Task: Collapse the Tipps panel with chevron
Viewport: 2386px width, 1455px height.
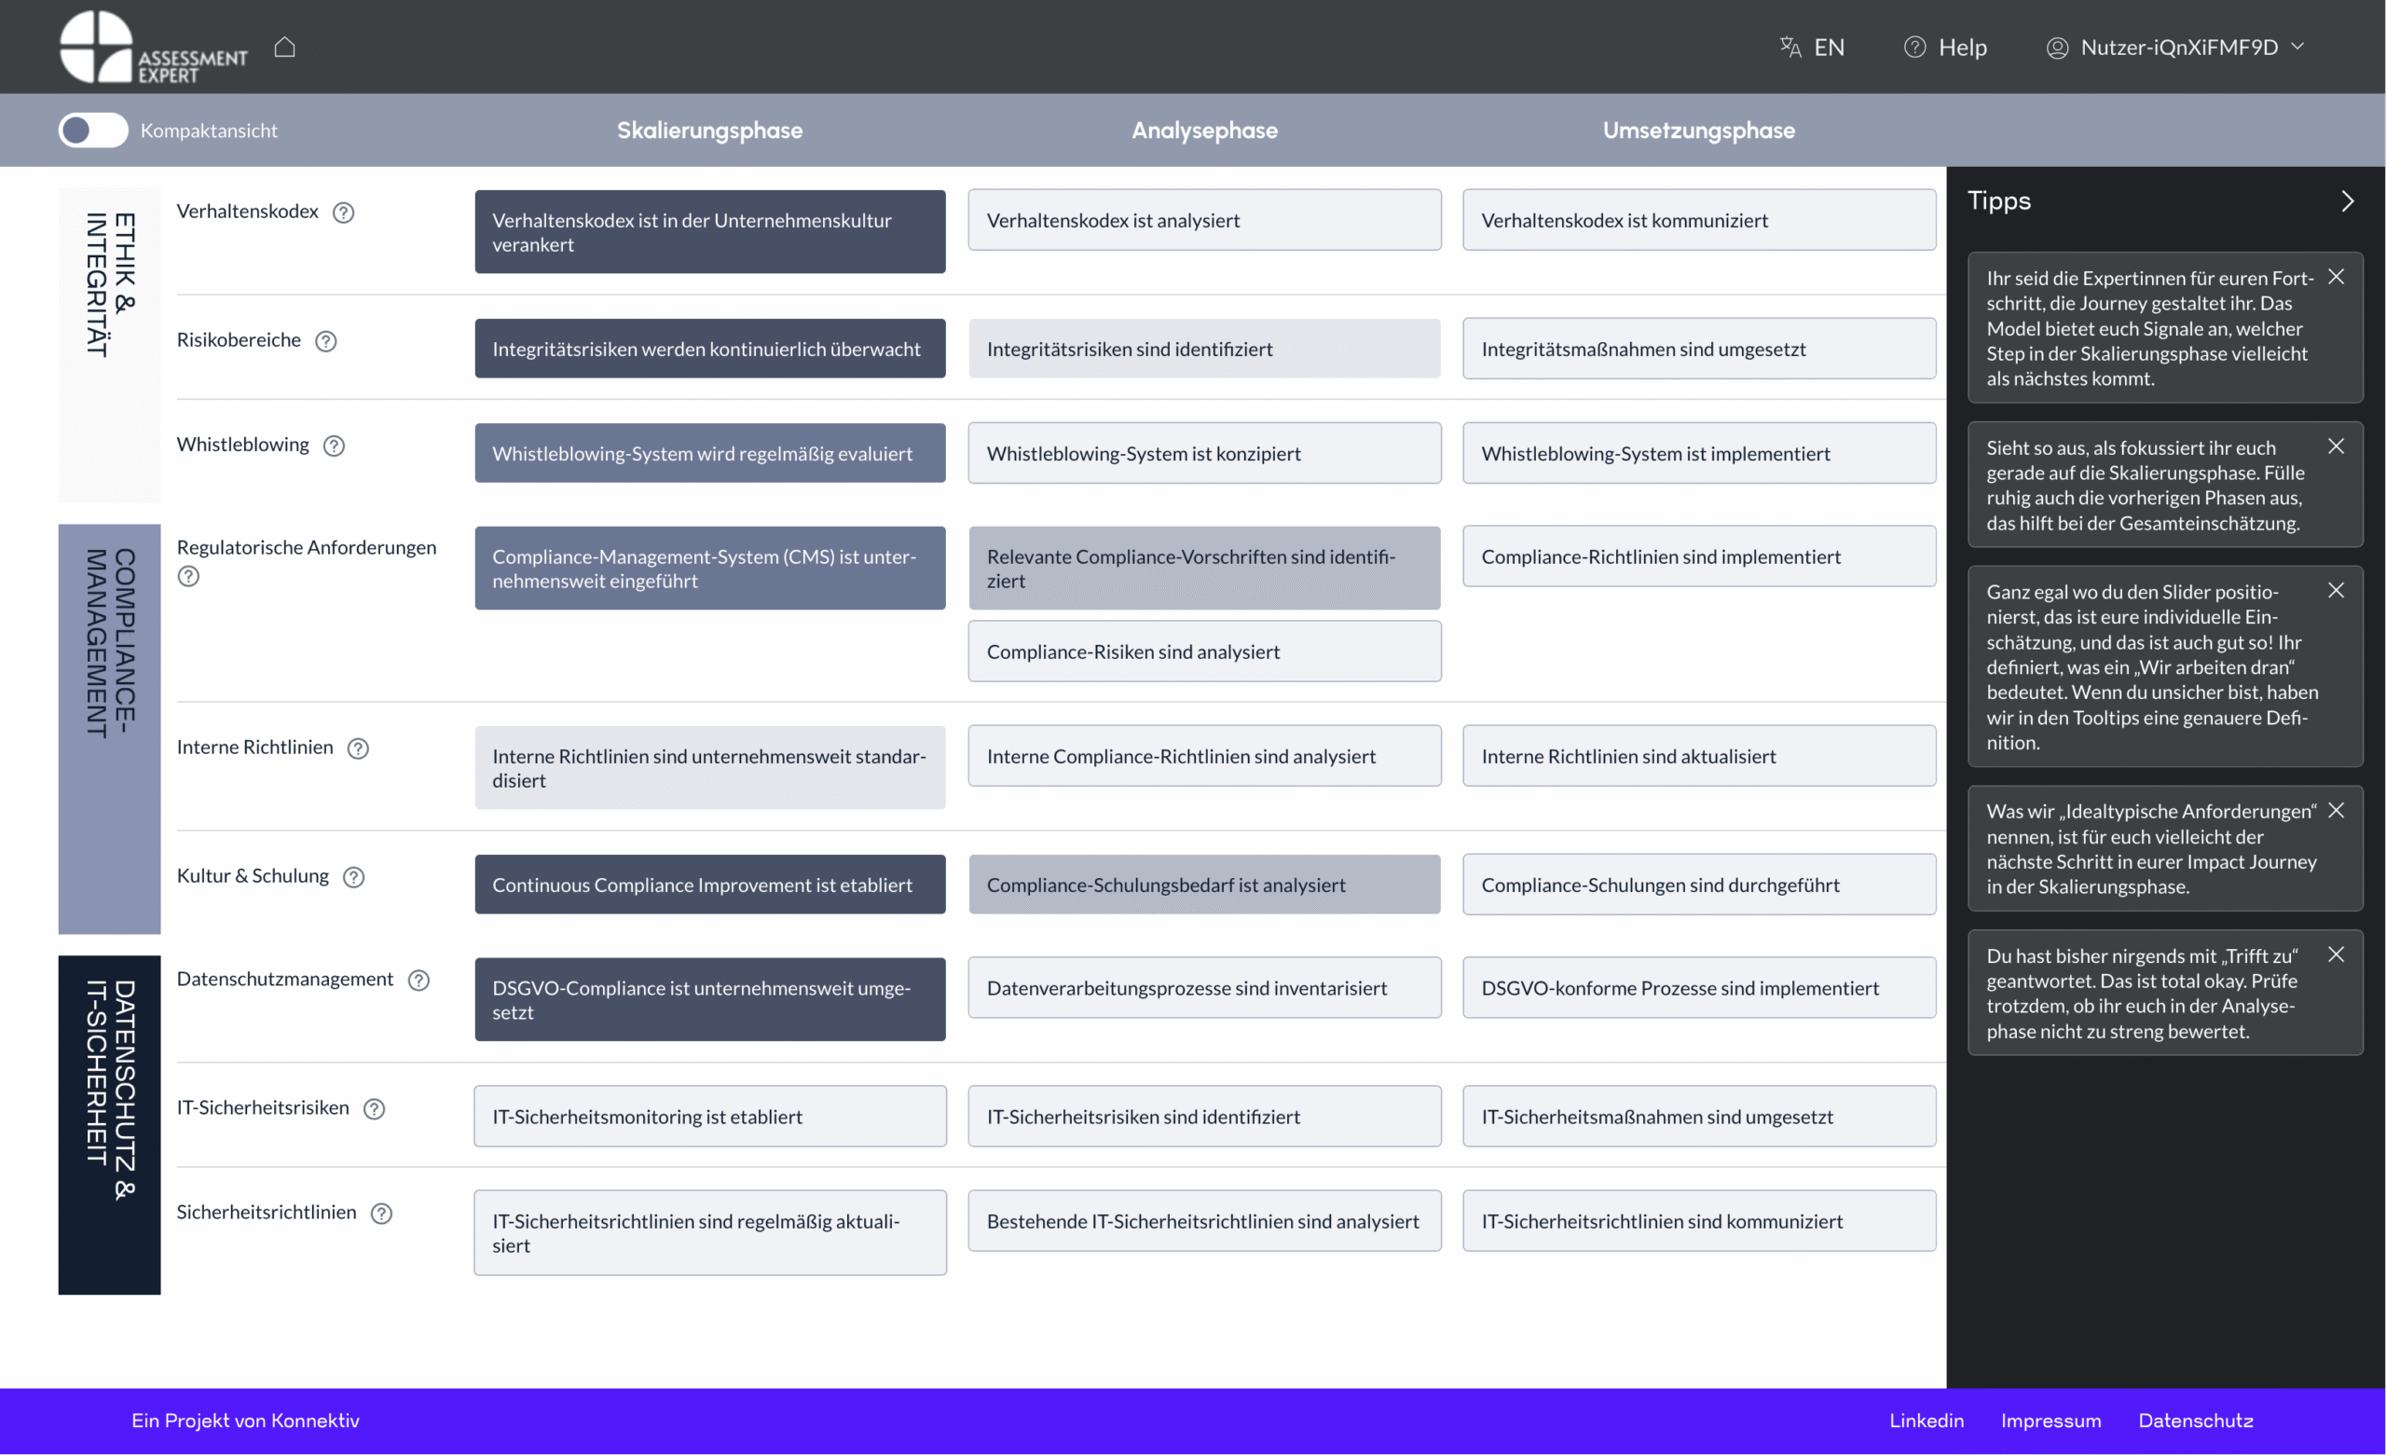Action: [2346, 201]
